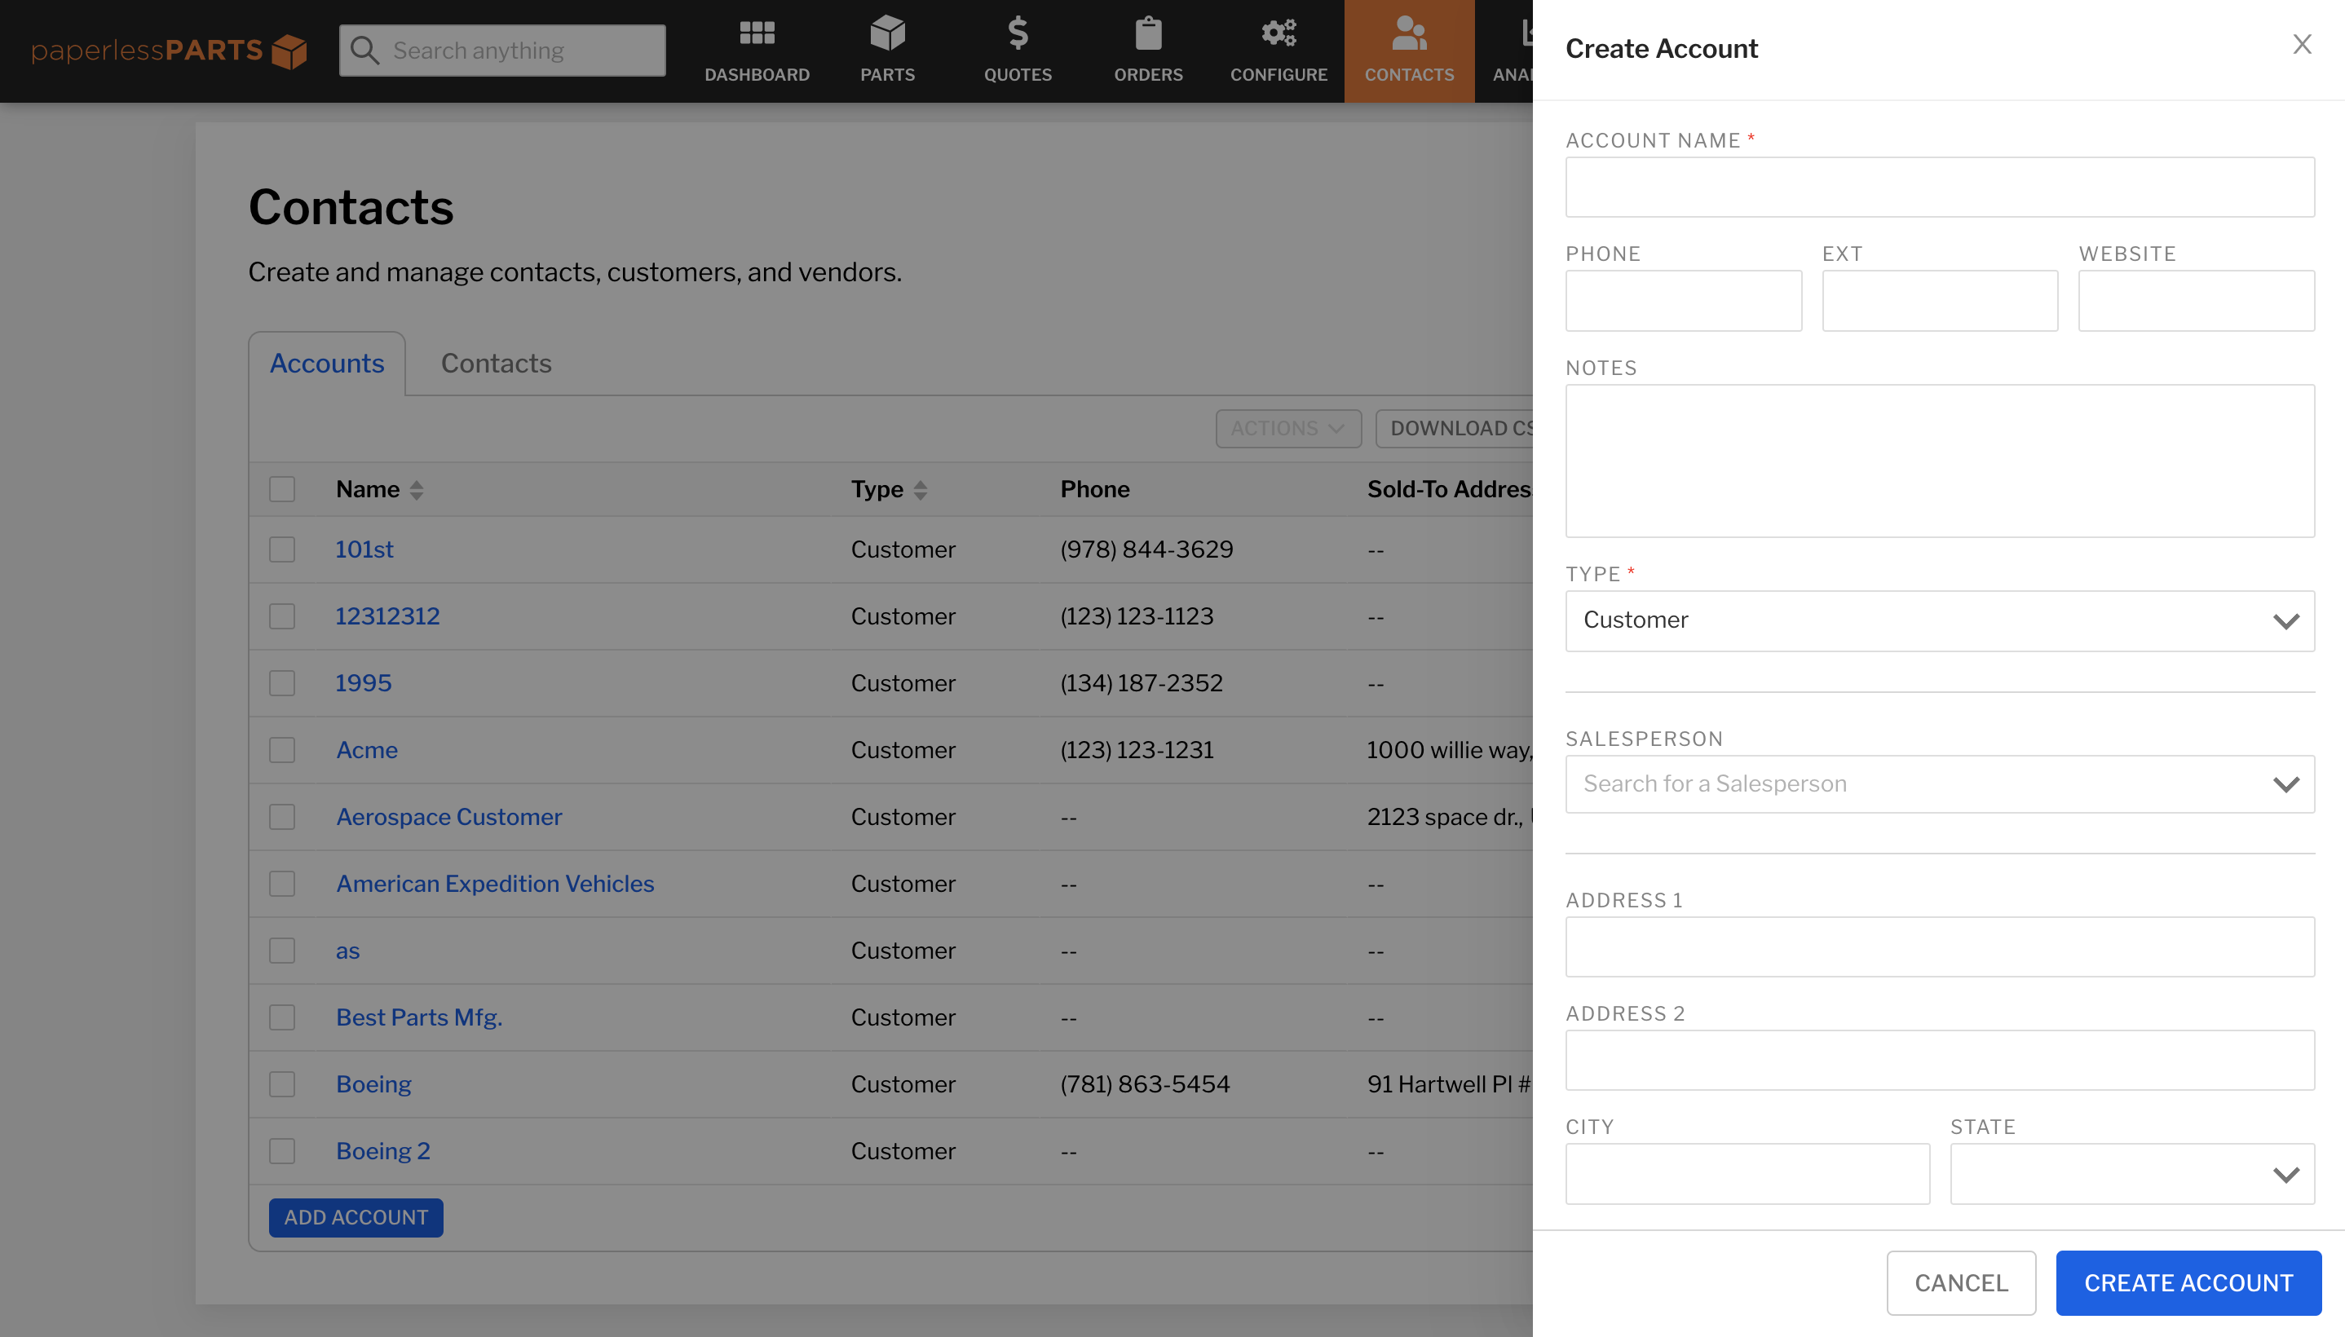
Task: Open the search magnifier in the top bar
Action: (x=364, y=51)
